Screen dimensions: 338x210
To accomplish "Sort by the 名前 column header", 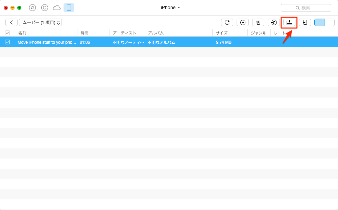I will (x=46, y=33).
